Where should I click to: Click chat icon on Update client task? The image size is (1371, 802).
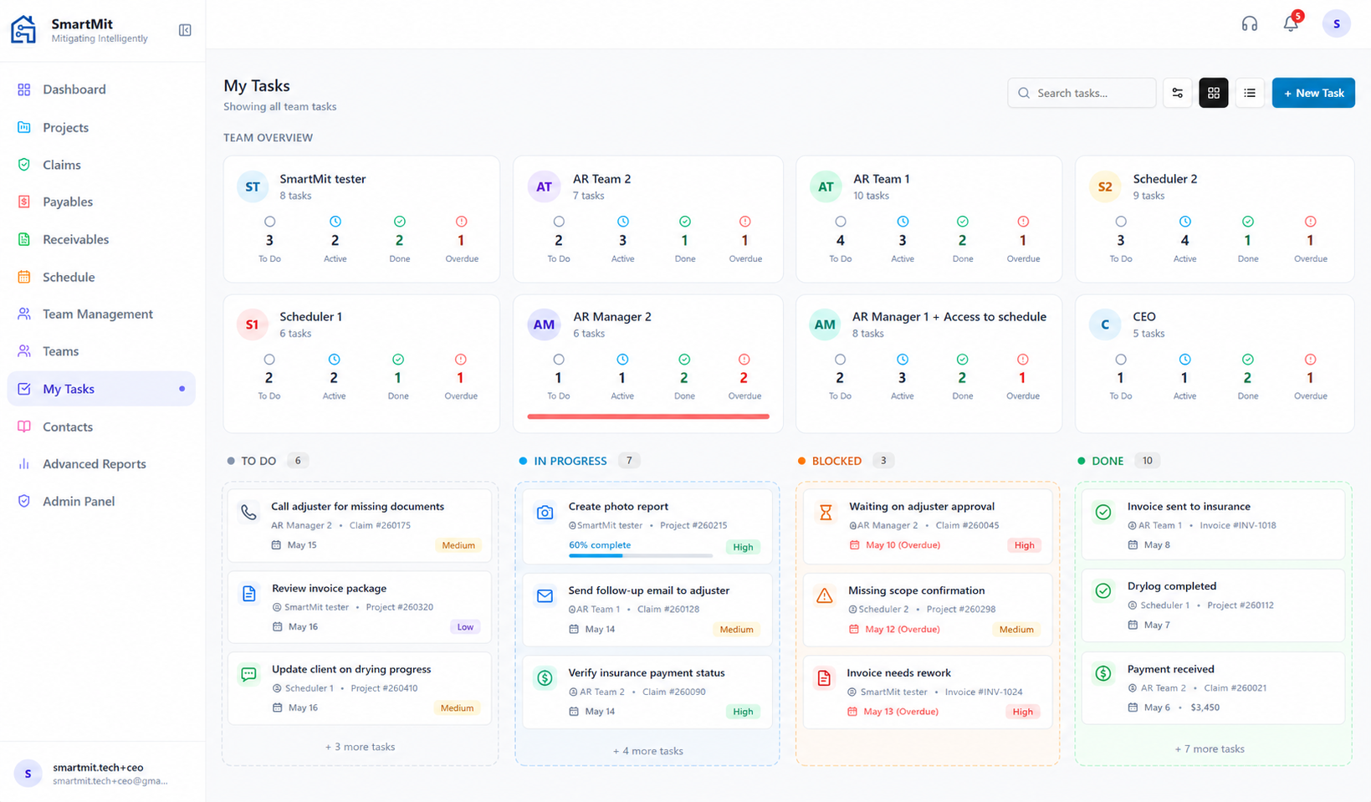pos(248,674)
